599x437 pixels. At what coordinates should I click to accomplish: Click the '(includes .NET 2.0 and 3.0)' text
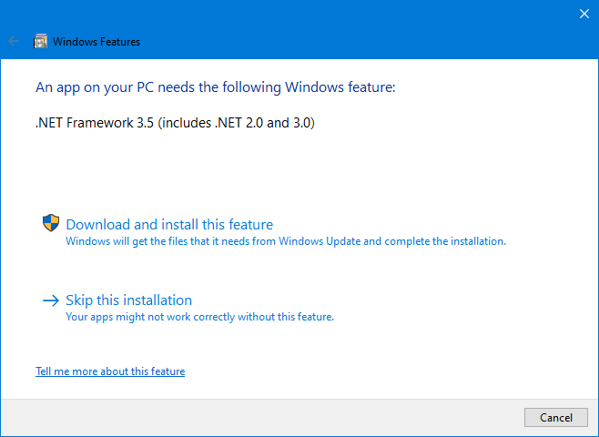tap(236, 123)
